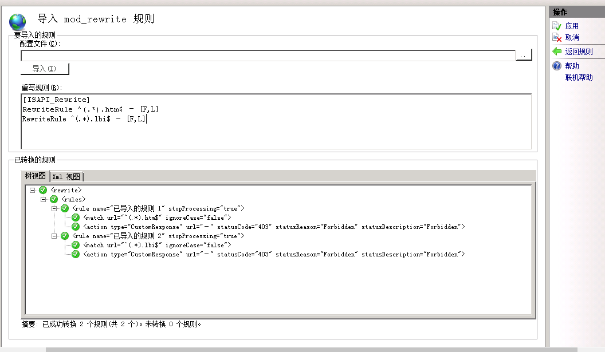The image size is (605, 352).
Task: Collapse the 已导入的规则 1 rule node
Action: [54, 208]
